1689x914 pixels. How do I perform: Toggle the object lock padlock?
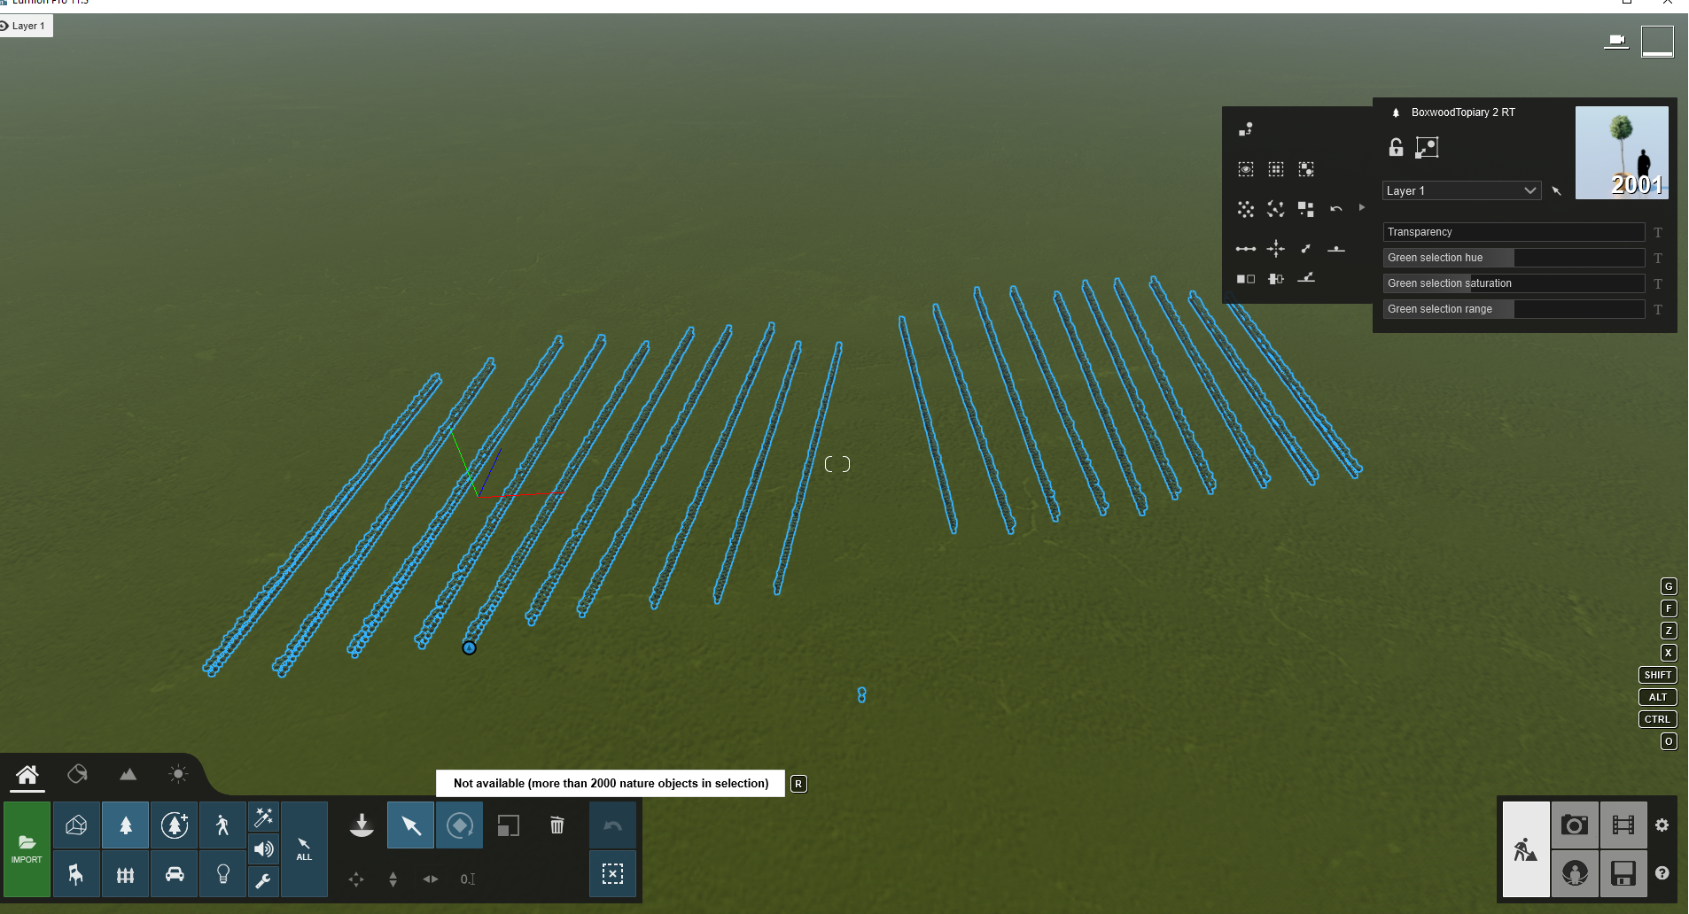point(1396,147)
